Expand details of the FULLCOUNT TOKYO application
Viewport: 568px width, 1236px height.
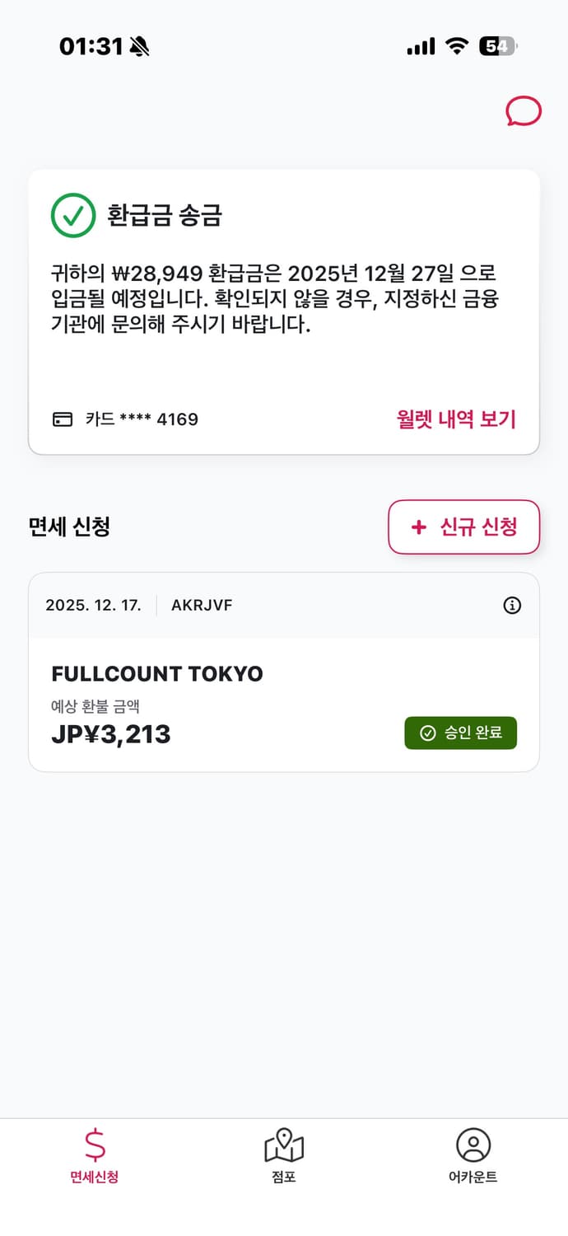coord(156,673)
